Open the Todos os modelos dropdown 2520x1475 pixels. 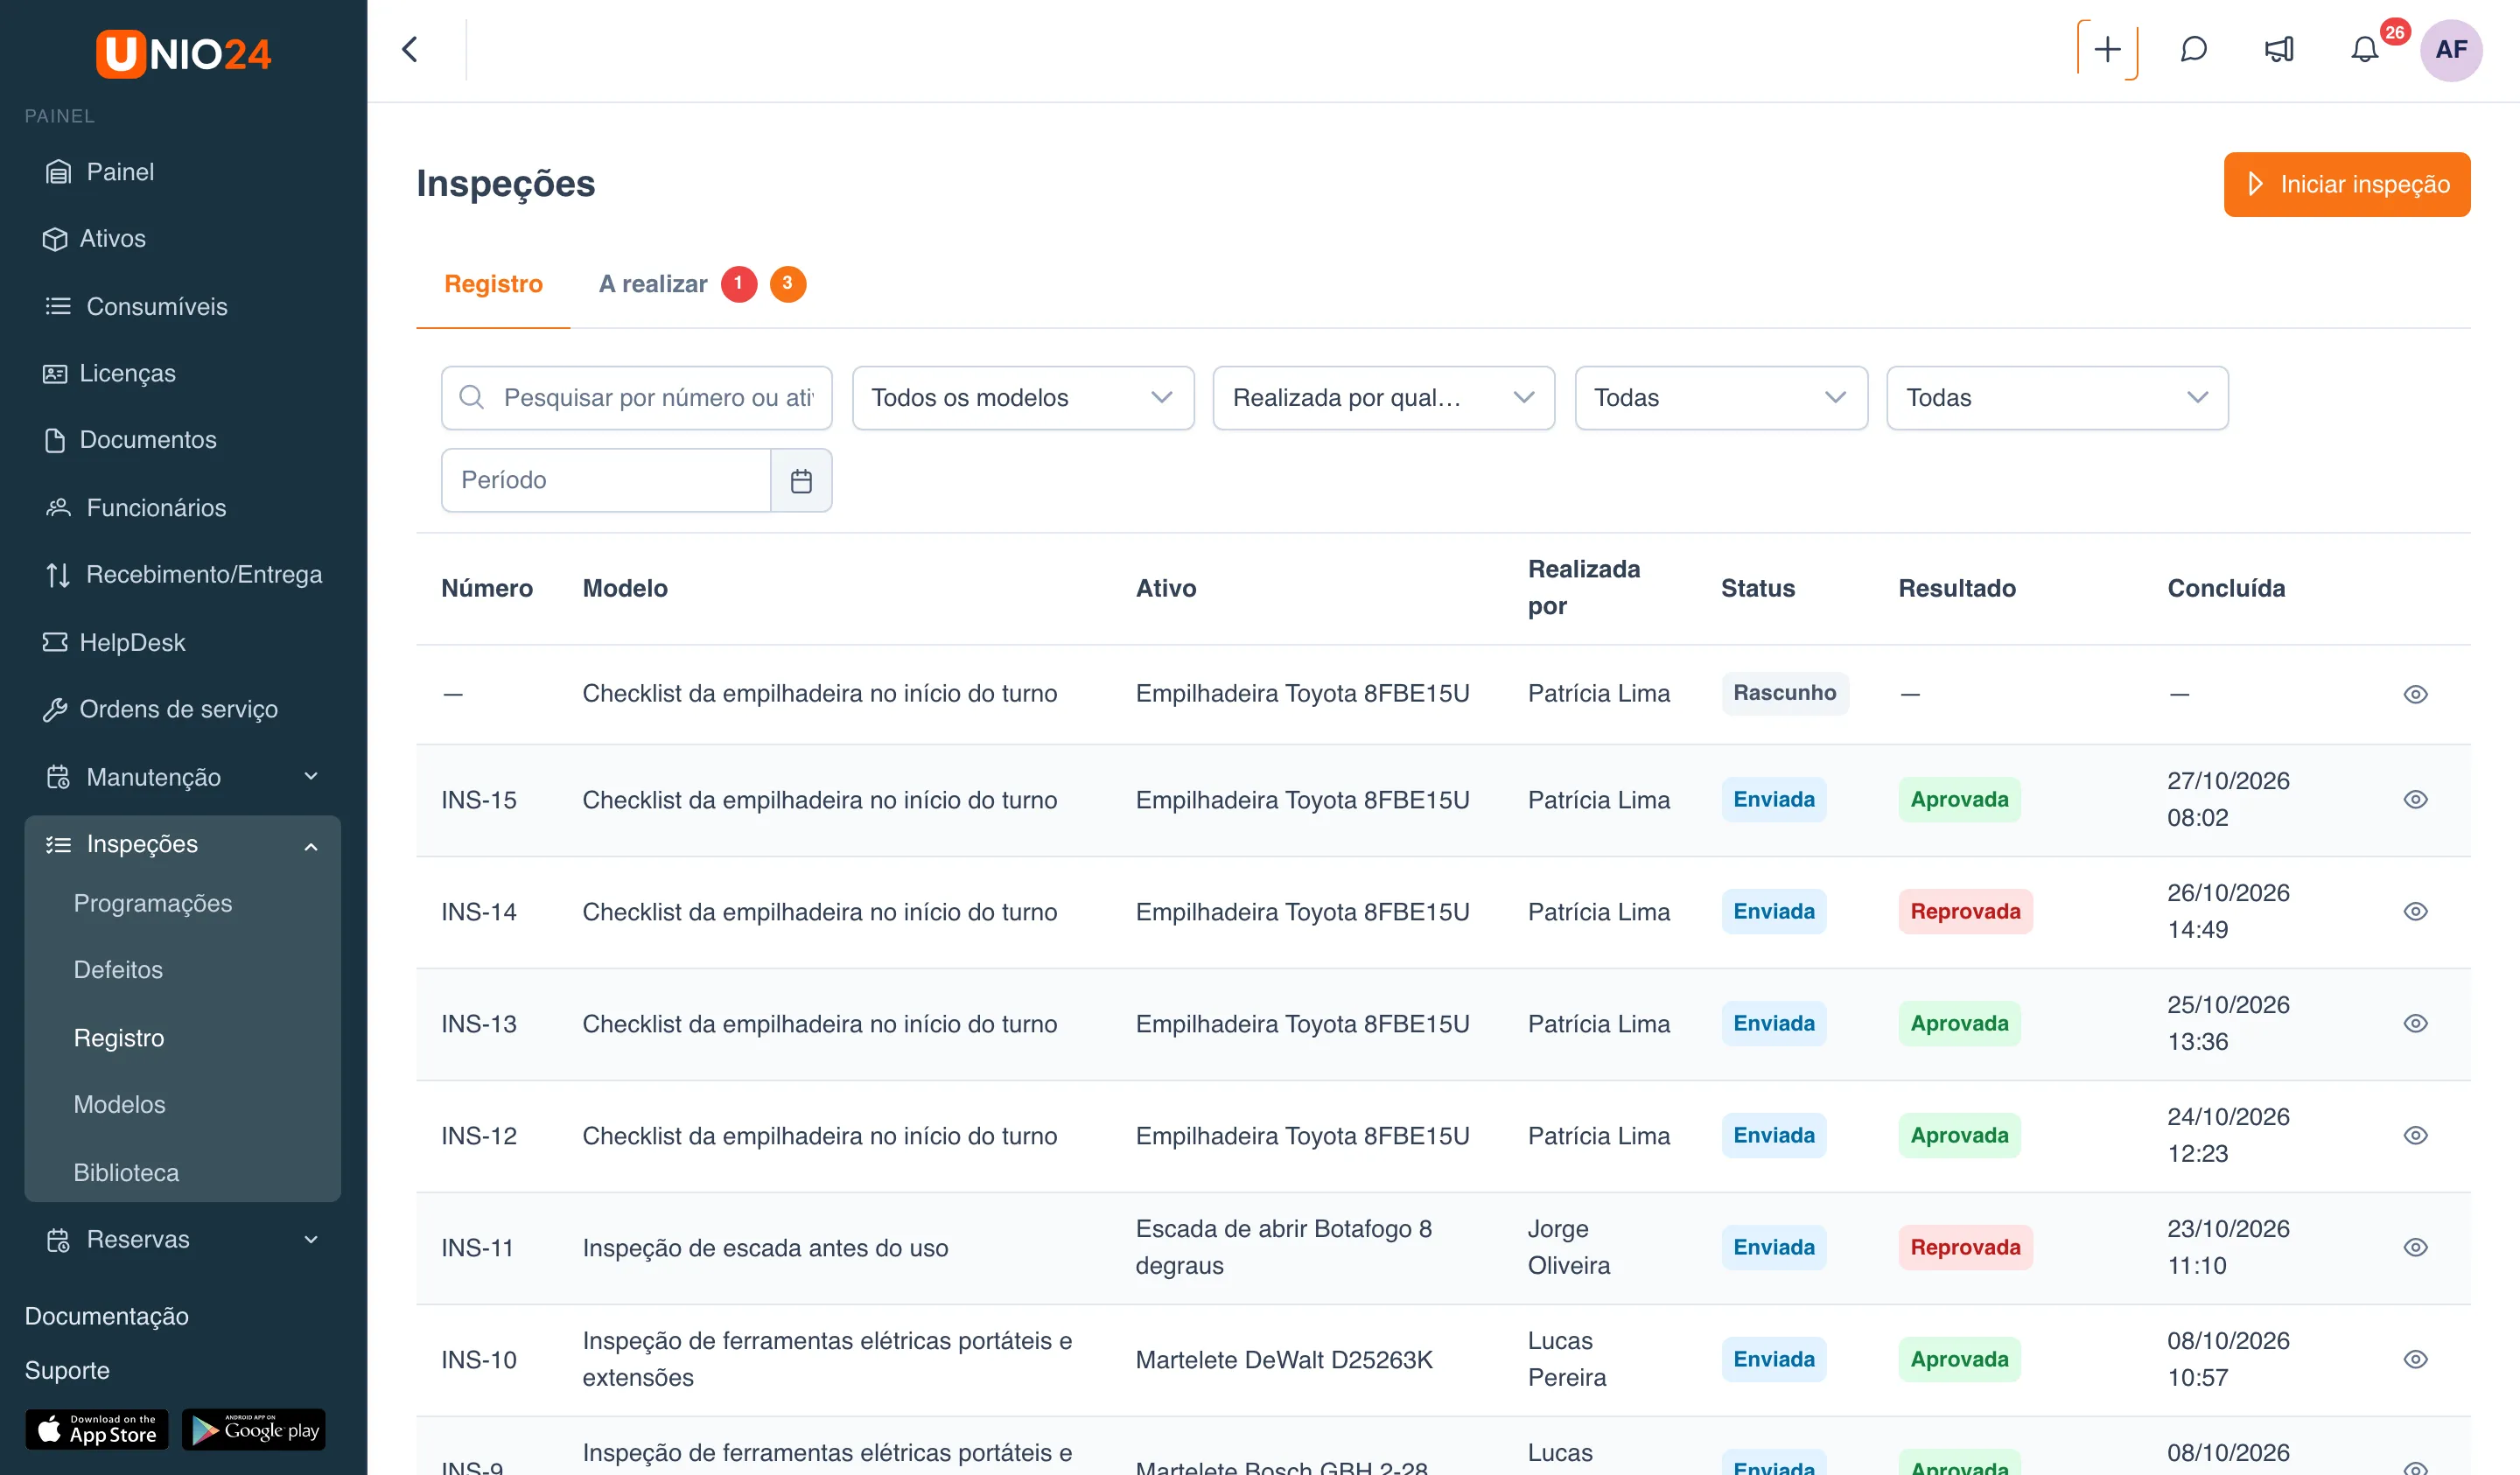[x=1023, y=398]
